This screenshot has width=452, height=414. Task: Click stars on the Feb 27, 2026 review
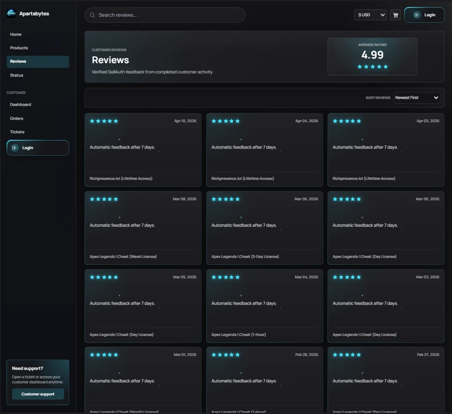[x=347, y=355]
